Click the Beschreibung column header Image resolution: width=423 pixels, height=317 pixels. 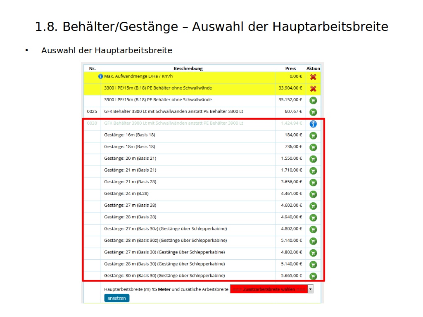188,69
